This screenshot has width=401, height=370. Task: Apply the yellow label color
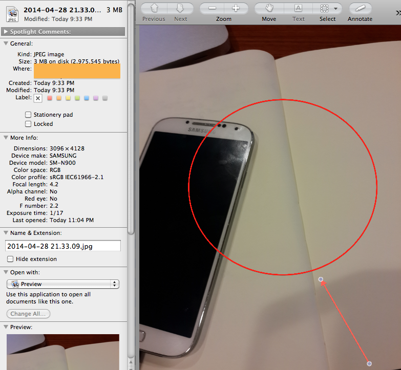(68, 98)
